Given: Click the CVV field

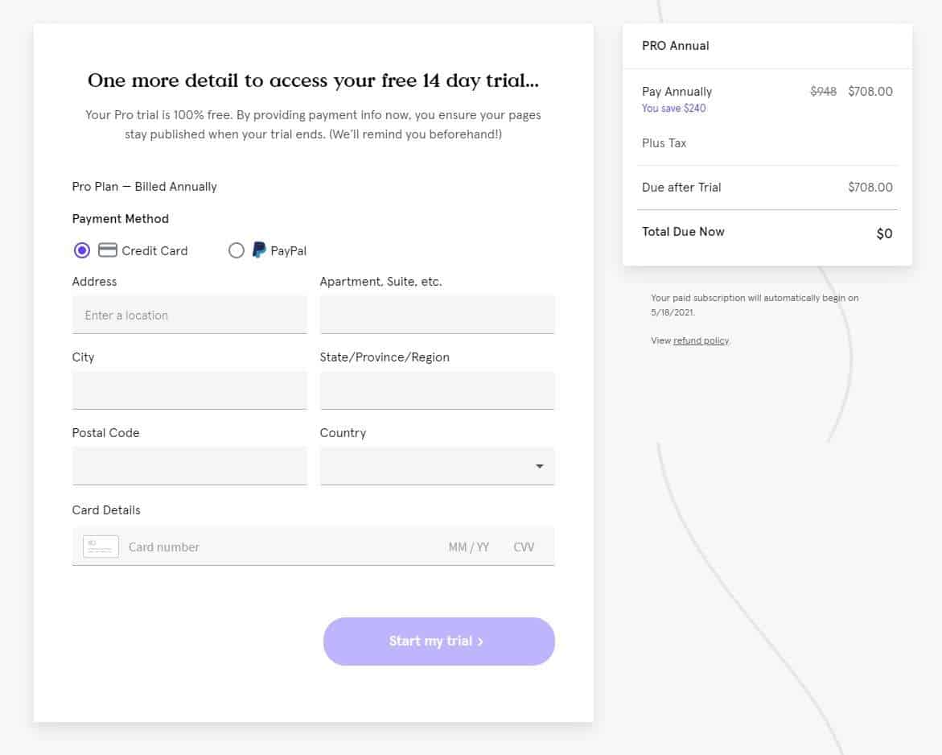Looking at the screenshot, I should tap(524, 547).
